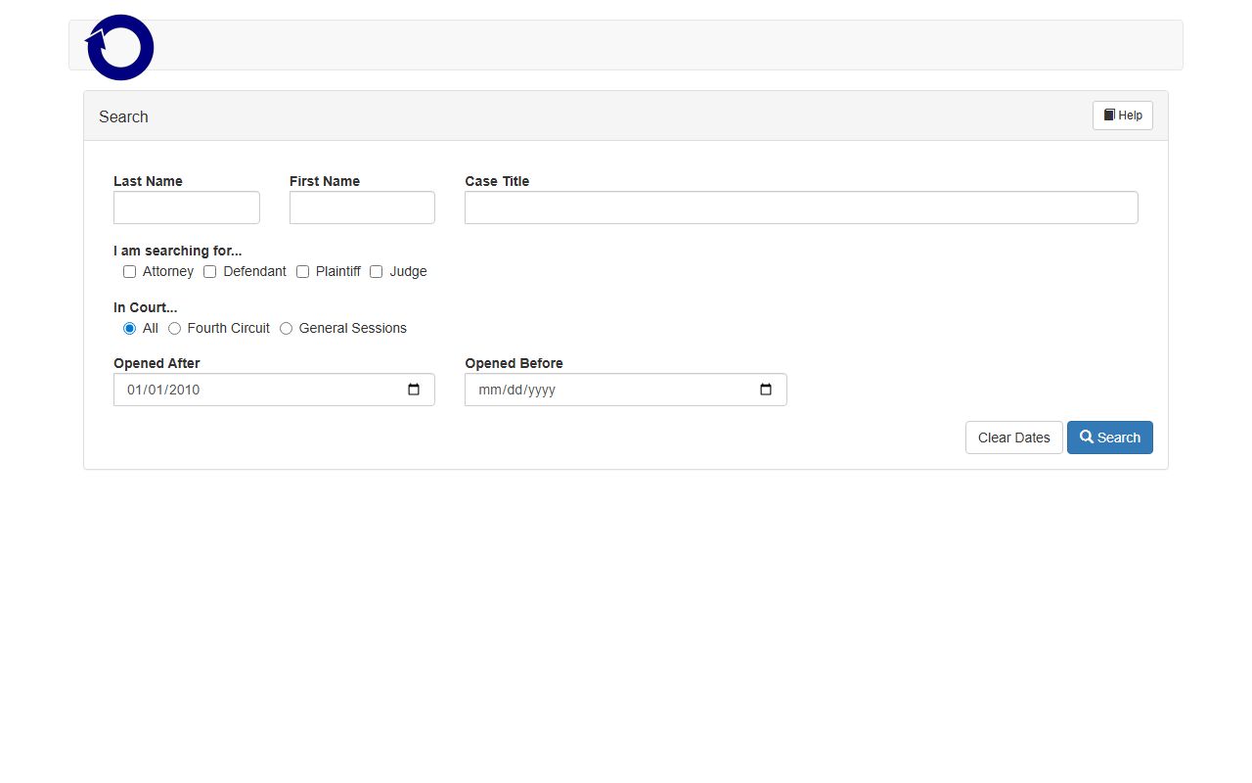1252x783 pixels.
Task: Click the Last Name label
Action: [x=148, y=181]
